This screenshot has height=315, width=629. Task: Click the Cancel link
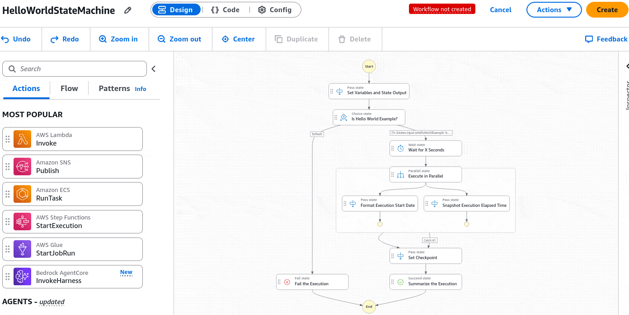point(501,9)
